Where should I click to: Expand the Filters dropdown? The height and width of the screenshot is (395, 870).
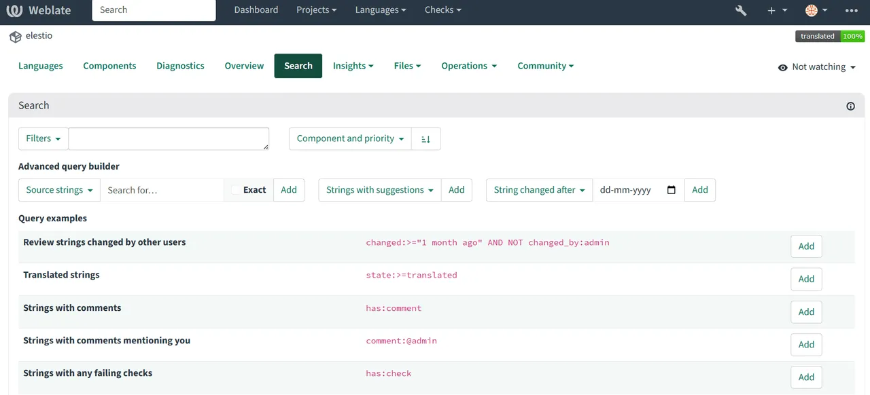43,138
